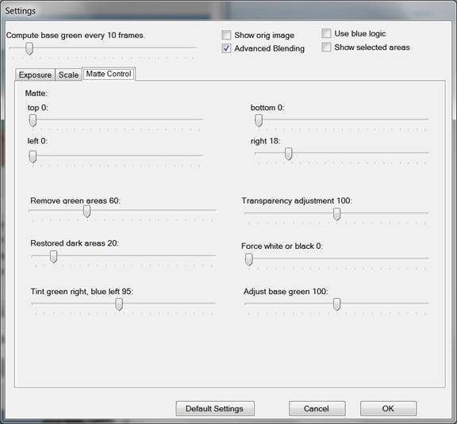Click the Cancel button
This screenshot has height=424, width=457.
[317, 409]
